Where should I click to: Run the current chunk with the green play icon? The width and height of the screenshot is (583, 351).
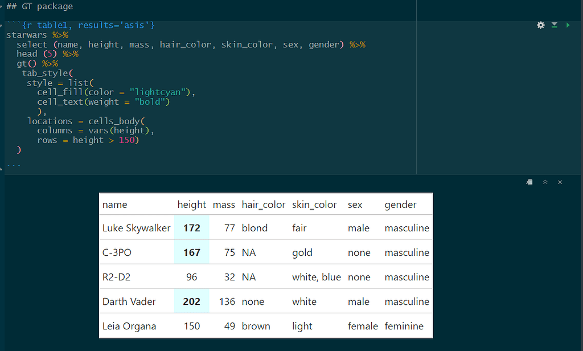coord(566,25)
